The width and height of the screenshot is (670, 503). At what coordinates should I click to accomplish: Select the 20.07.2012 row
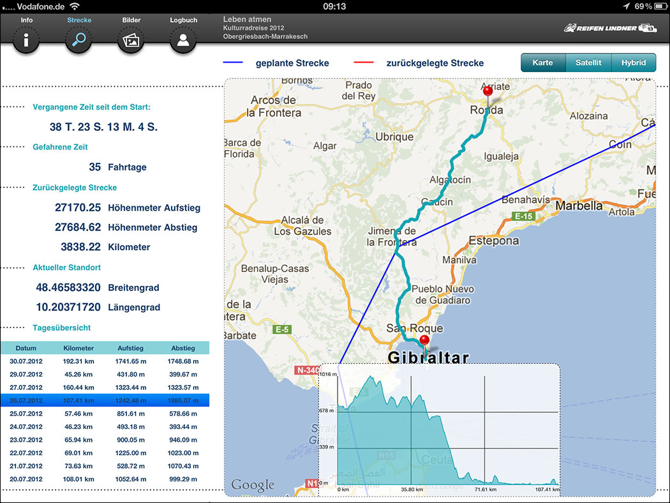[x=105, y=479]
